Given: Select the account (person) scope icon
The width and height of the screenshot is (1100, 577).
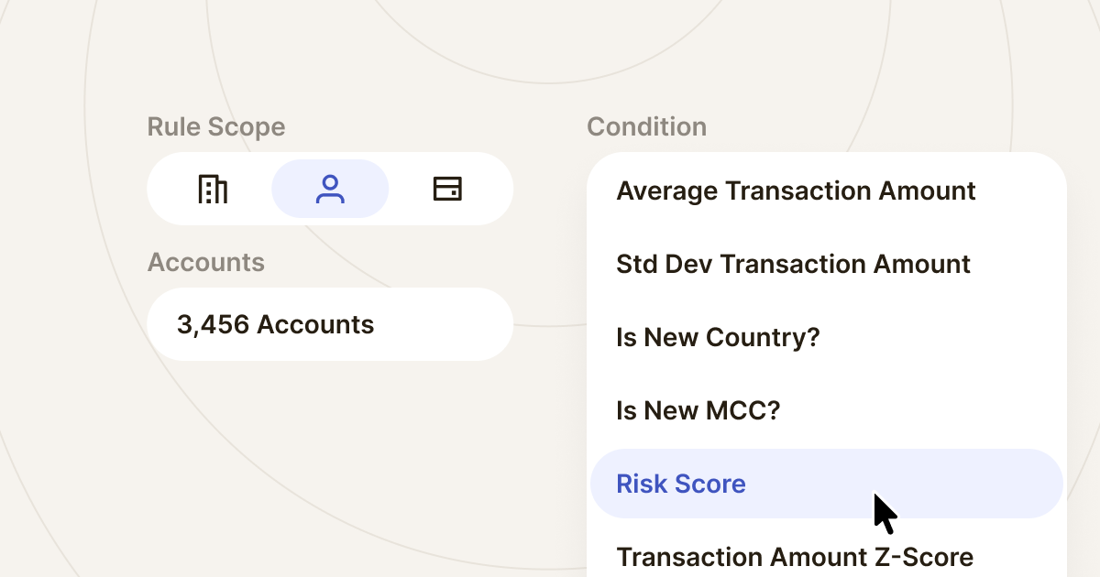Looking at the screenshot, I should click(x=330, y=189).
